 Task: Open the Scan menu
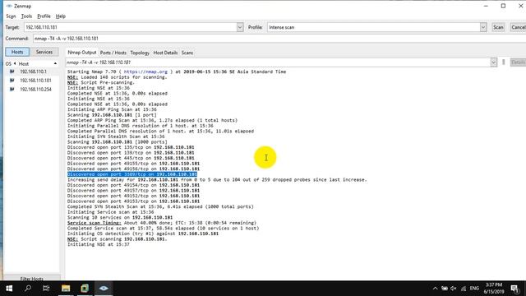pyautogui.click(x=11, y=16)
